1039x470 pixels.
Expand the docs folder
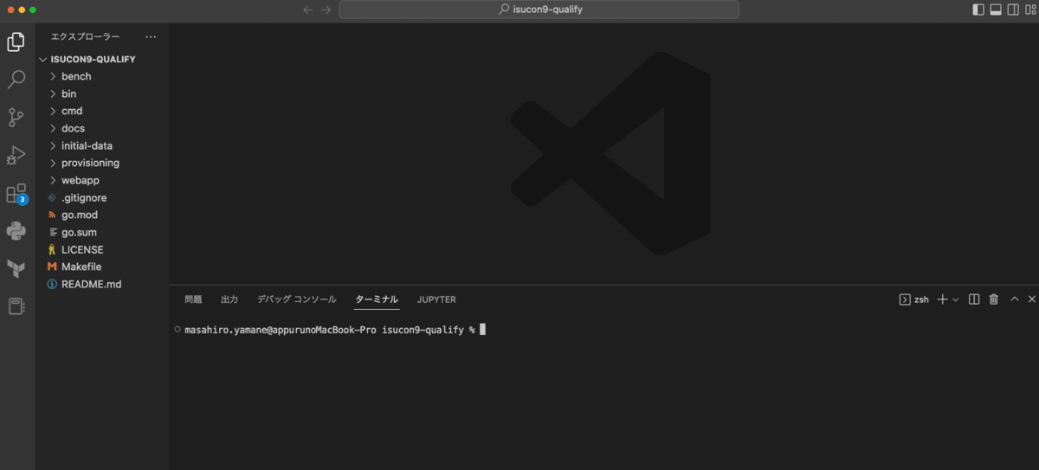coord(102,128)
